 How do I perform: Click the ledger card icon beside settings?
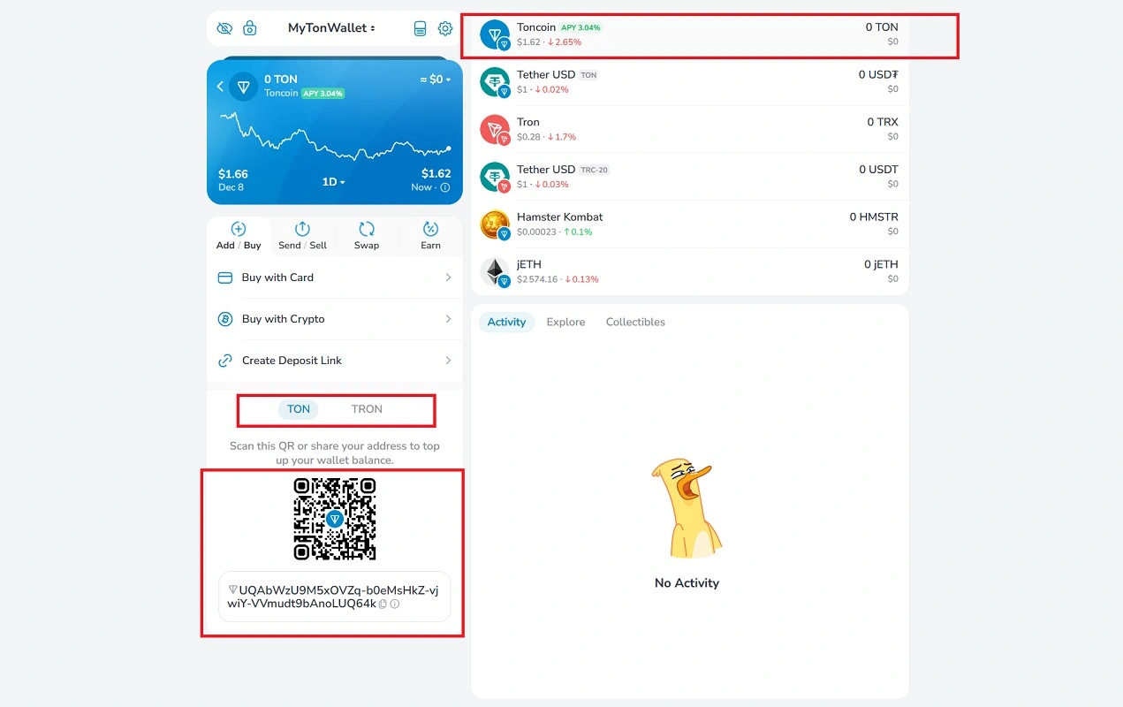click(421, 28)
